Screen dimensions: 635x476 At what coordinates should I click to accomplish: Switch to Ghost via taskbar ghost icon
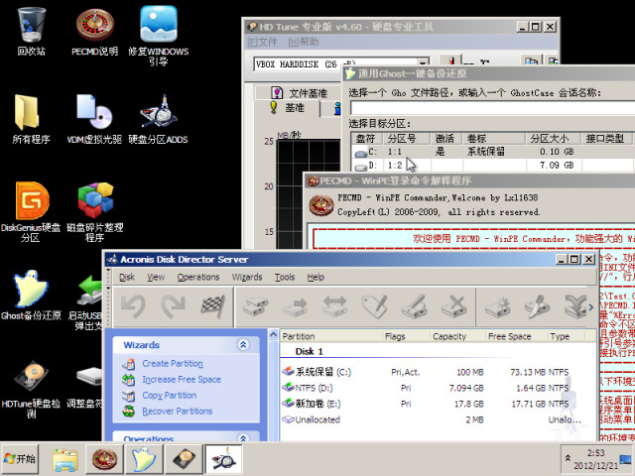tap(144, 458)
